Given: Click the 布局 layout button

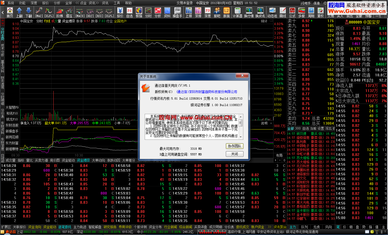Looking at the screenshot, I should 279,155.
